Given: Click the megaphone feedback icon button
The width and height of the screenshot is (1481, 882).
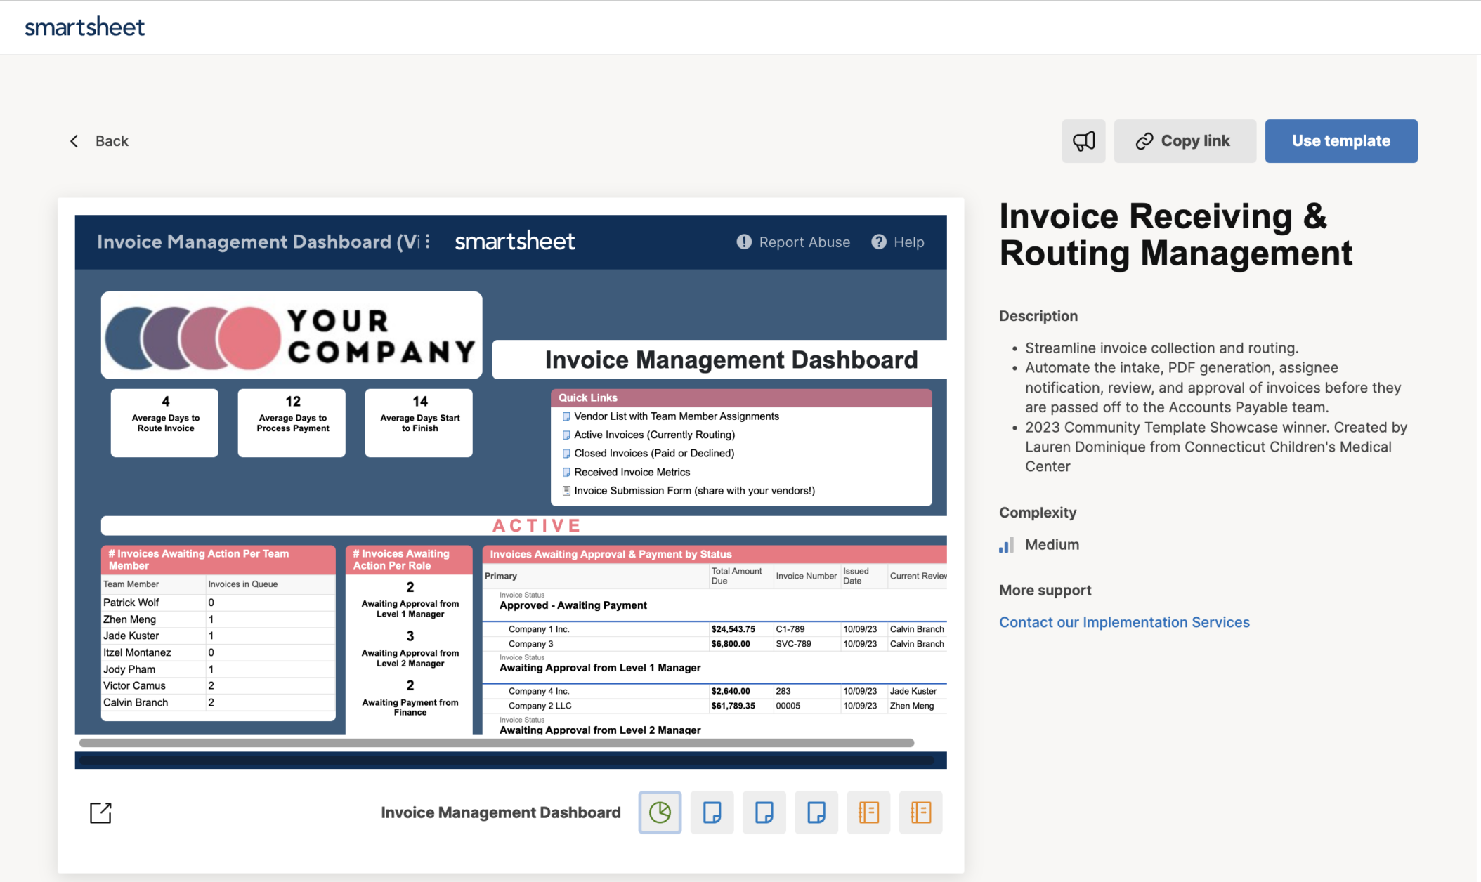Looking at the screenshot, I should pyautogui.click(x=1083, y=141).
